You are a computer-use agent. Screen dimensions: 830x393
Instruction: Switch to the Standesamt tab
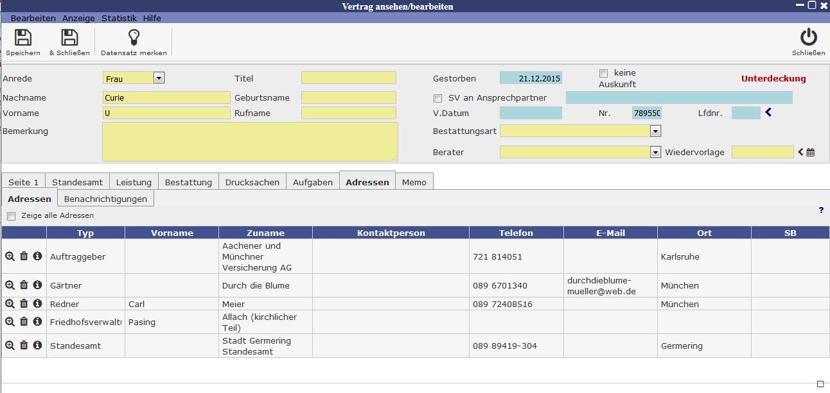tap(77, 182)
